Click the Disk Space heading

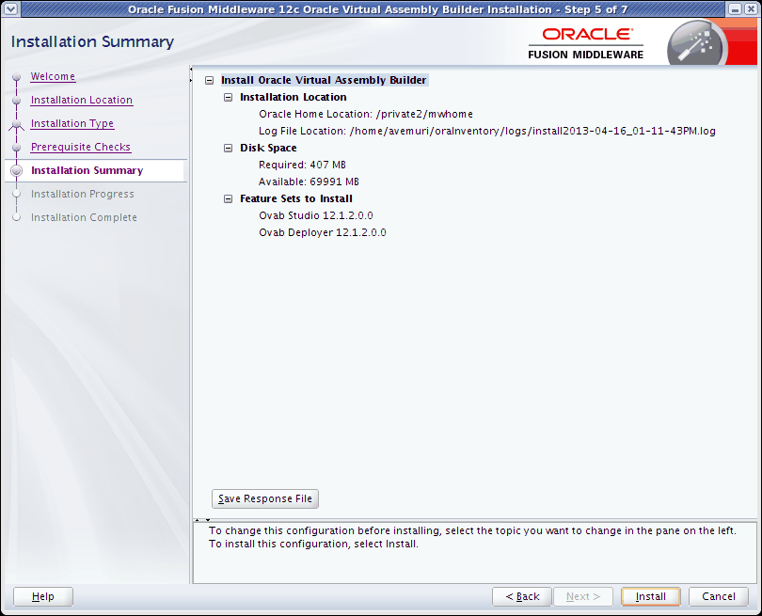[x=268, y=149]
